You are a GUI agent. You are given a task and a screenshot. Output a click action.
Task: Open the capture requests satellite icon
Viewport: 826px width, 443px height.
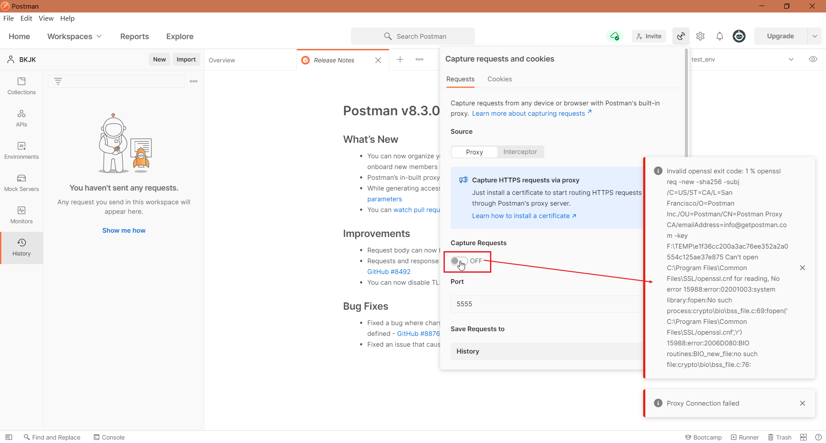[681, 36]
